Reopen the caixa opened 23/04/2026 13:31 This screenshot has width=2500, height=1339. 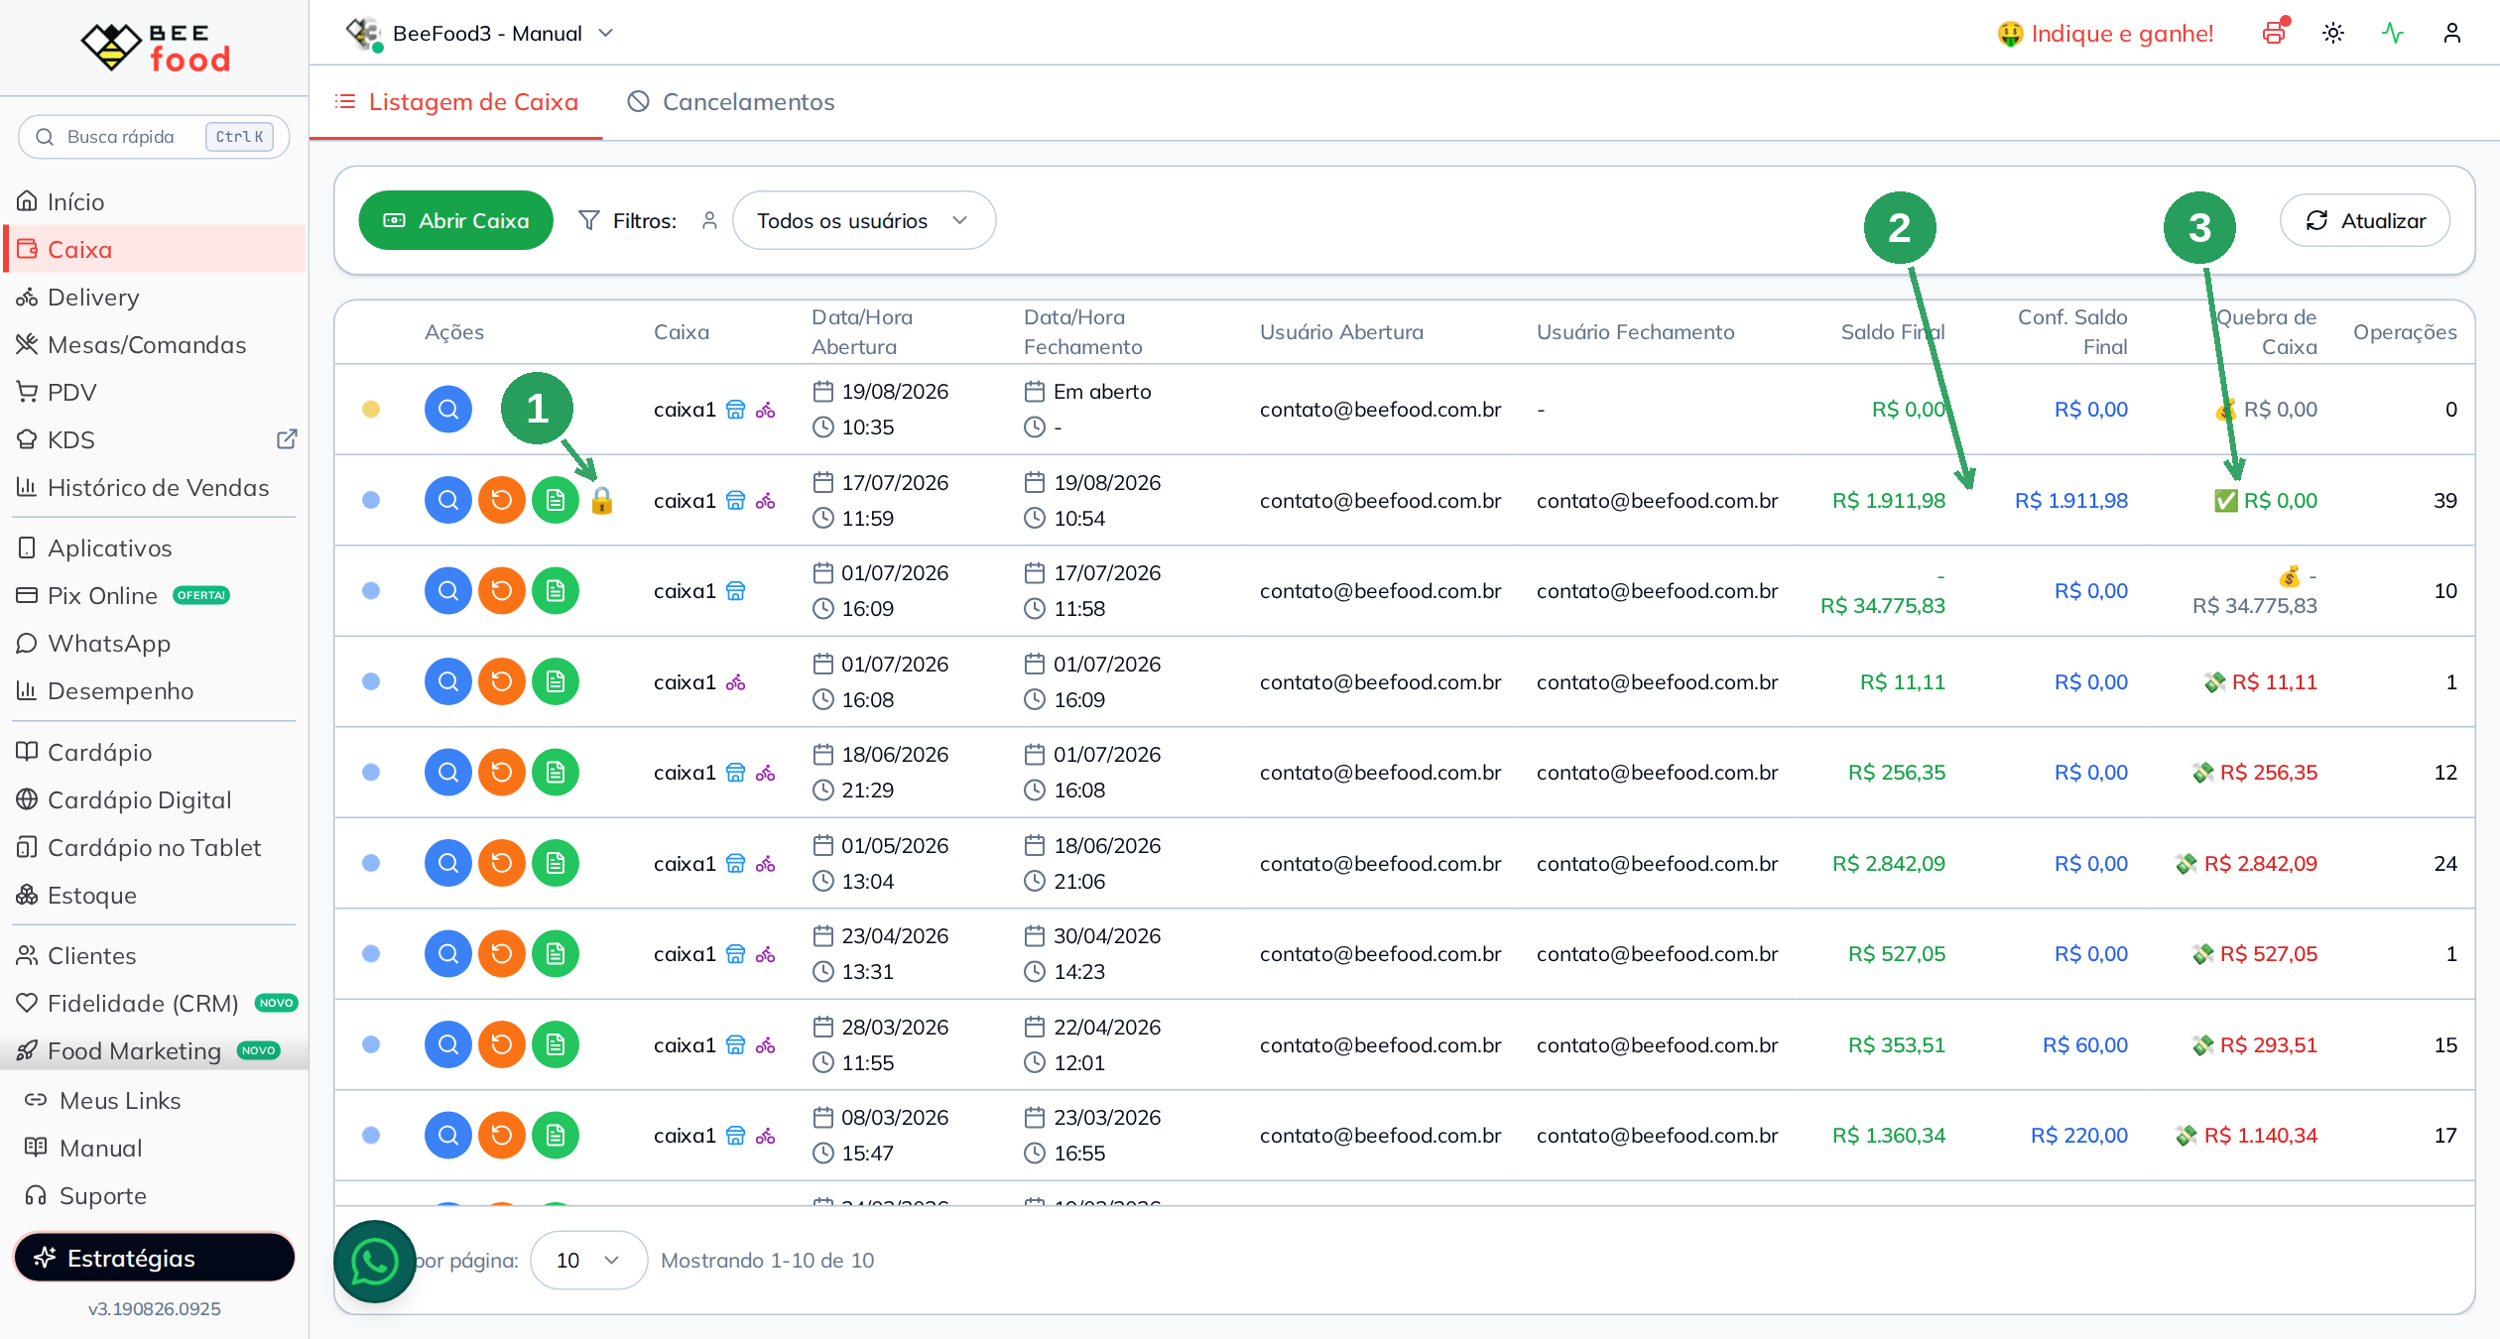pyautogui.click(x=502, y=954)
